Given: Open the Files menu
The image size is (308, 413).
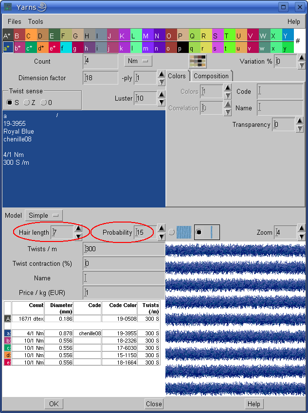Looking at the screenshot, I should (x=15, y=22).
